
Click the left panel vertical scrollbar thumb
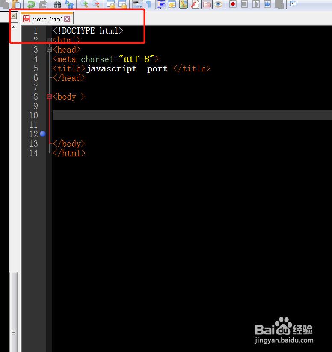[14, 312]
